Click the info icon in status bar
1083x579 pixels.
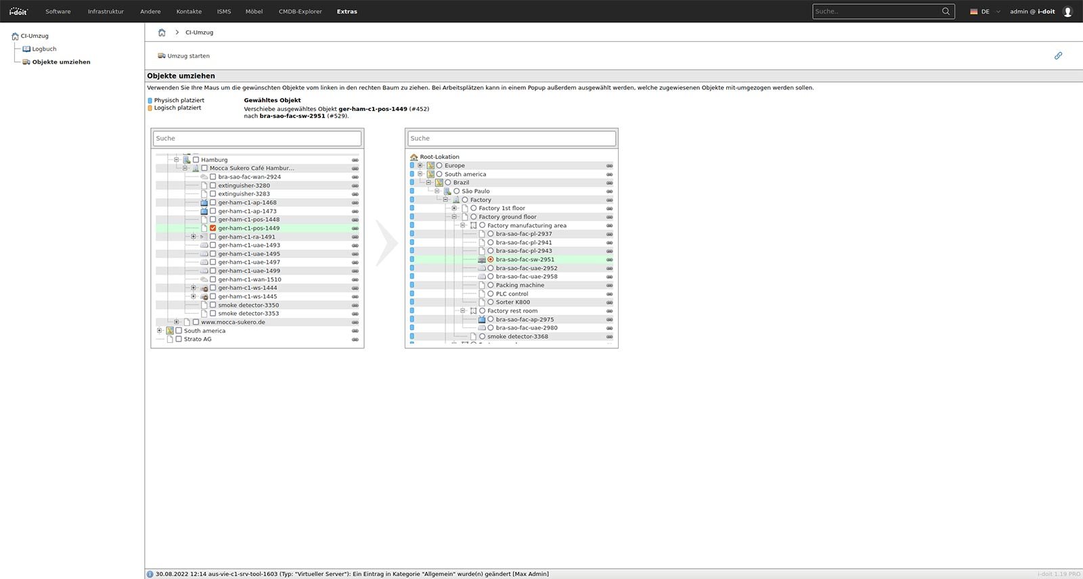150,574
